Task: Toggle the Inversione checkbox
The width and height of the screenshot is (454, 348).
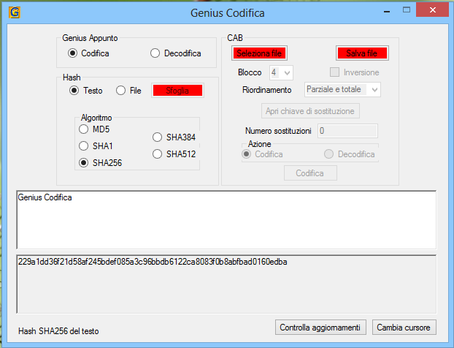Action: point(335,72)
